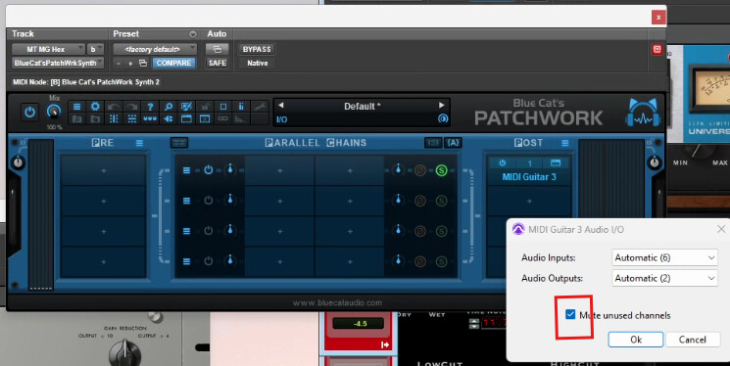
Task: Open the factory default preset dropdown
Action: coord(155,49)
